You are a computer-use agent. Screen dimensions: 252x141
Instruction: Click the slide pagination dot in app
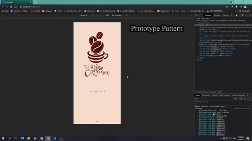click(x=97, y=122)
